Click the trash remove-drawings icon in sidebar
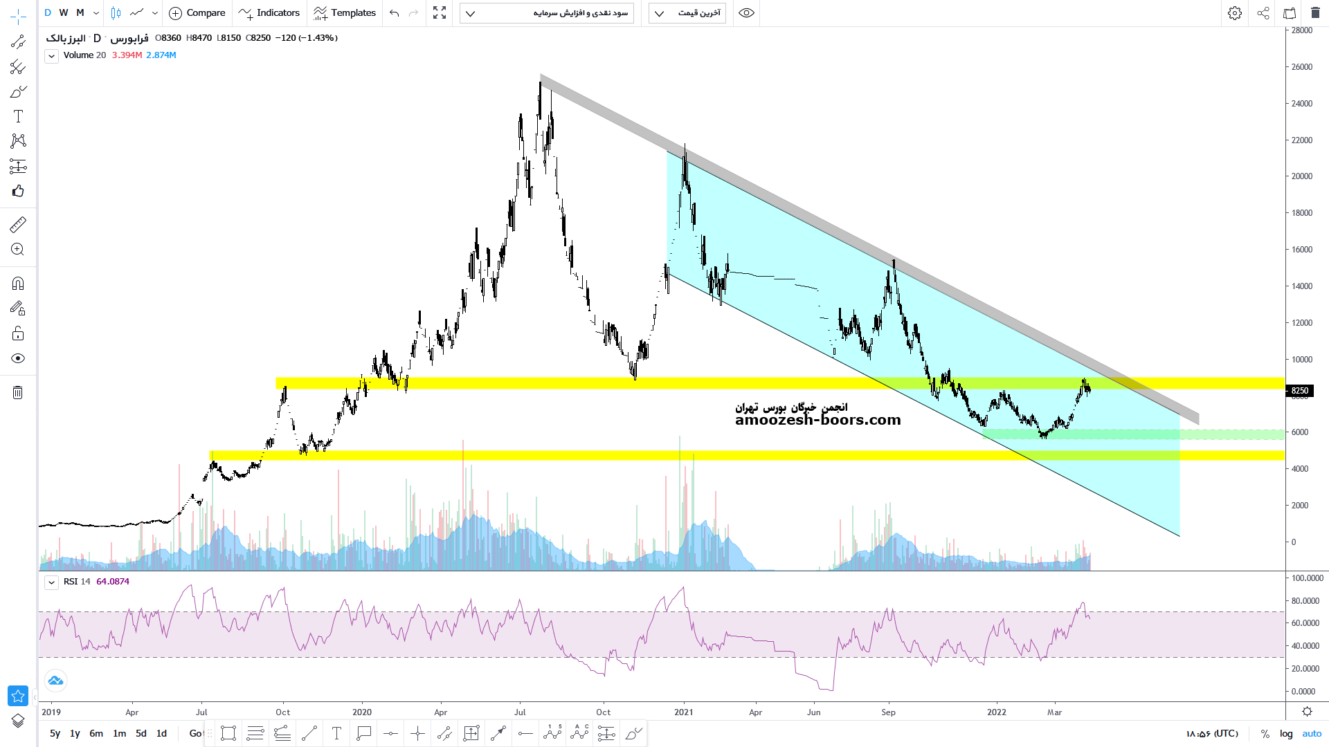Viewport: 1329px width, 747px height. (x=18, y=393)
